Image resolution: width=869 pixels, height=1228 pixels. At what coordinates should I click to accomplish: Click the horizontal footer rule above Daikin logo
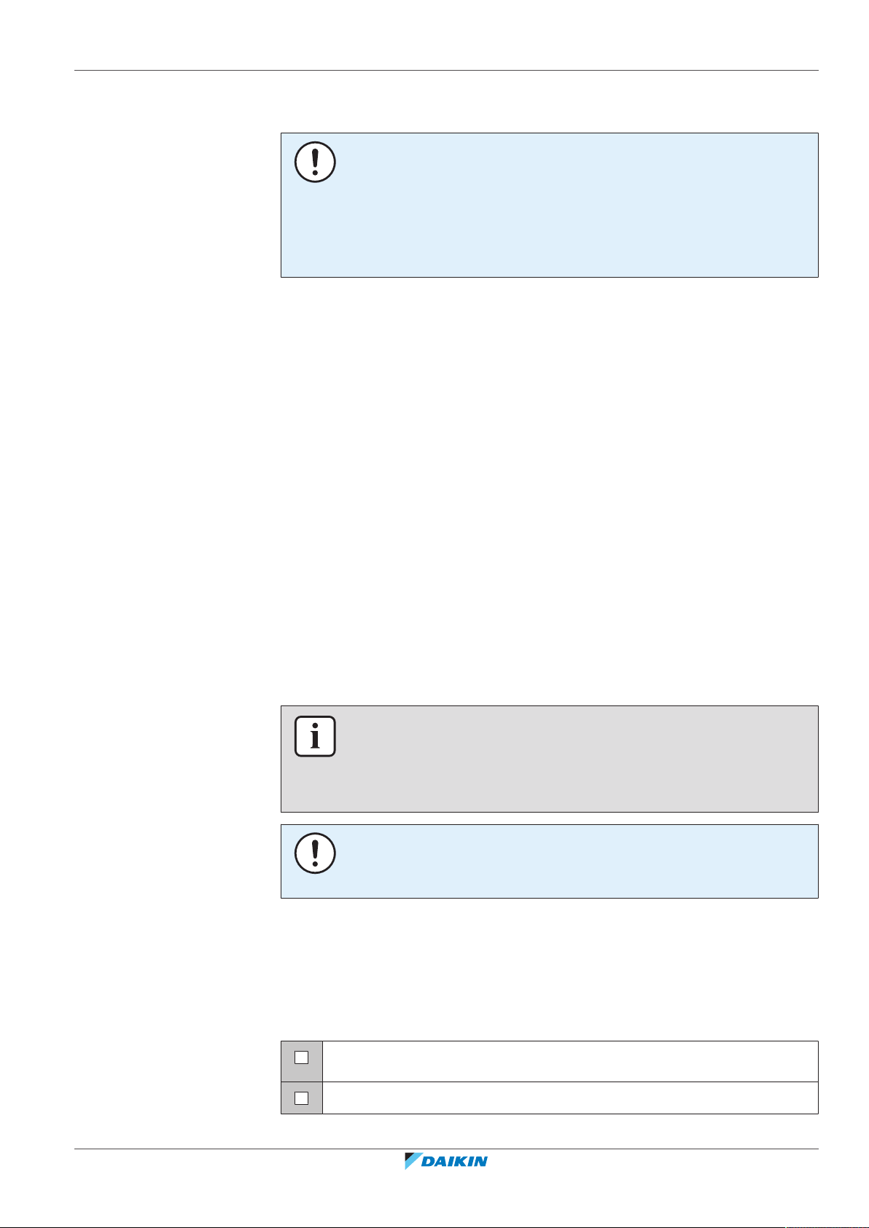447,1149
